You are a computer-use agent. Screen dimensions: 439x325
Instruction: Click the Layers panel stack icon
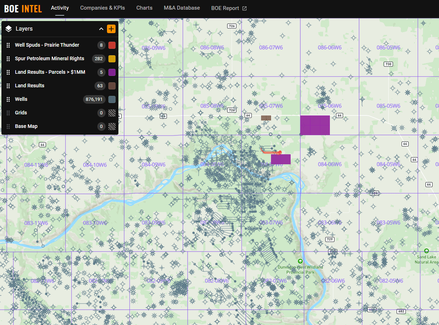[8, 29]
